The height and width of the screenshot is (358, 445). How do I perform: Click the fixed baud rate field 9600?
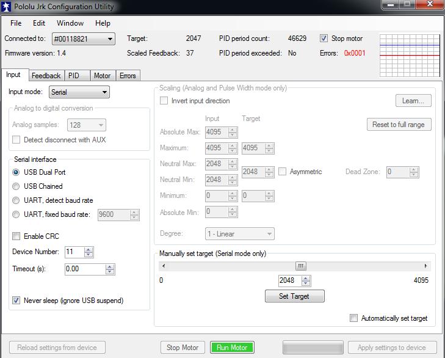coord(114,214)
